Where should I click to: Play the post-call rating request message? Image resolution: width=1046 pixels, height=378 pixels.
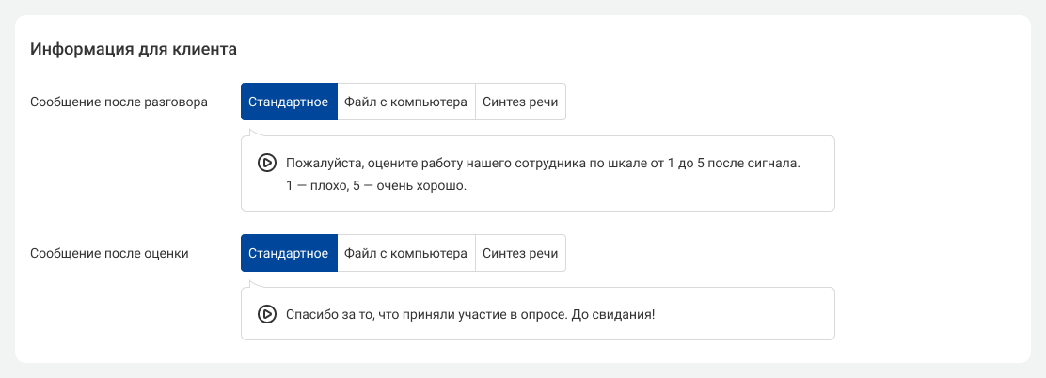pyautogui.click(x=266, y=163)
